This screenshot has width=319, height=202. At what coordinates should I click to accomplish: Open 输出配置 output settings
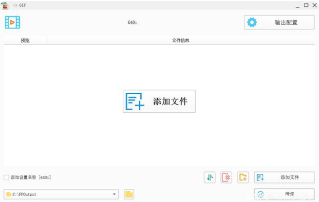(279, 22)
